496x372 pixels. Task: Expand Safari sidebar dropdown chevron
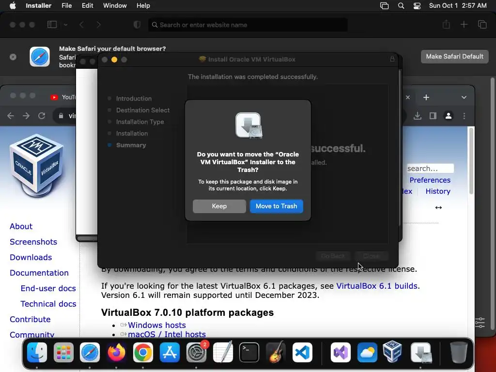coord(65,25)
